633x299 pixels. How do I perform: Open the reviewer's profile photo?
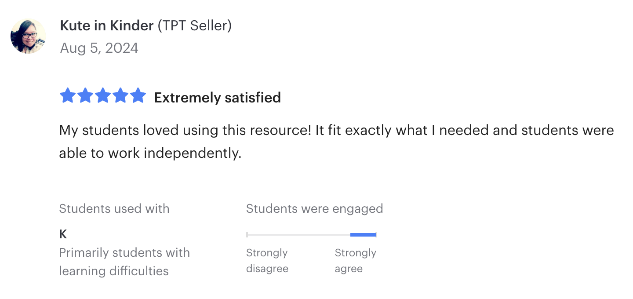28,36
